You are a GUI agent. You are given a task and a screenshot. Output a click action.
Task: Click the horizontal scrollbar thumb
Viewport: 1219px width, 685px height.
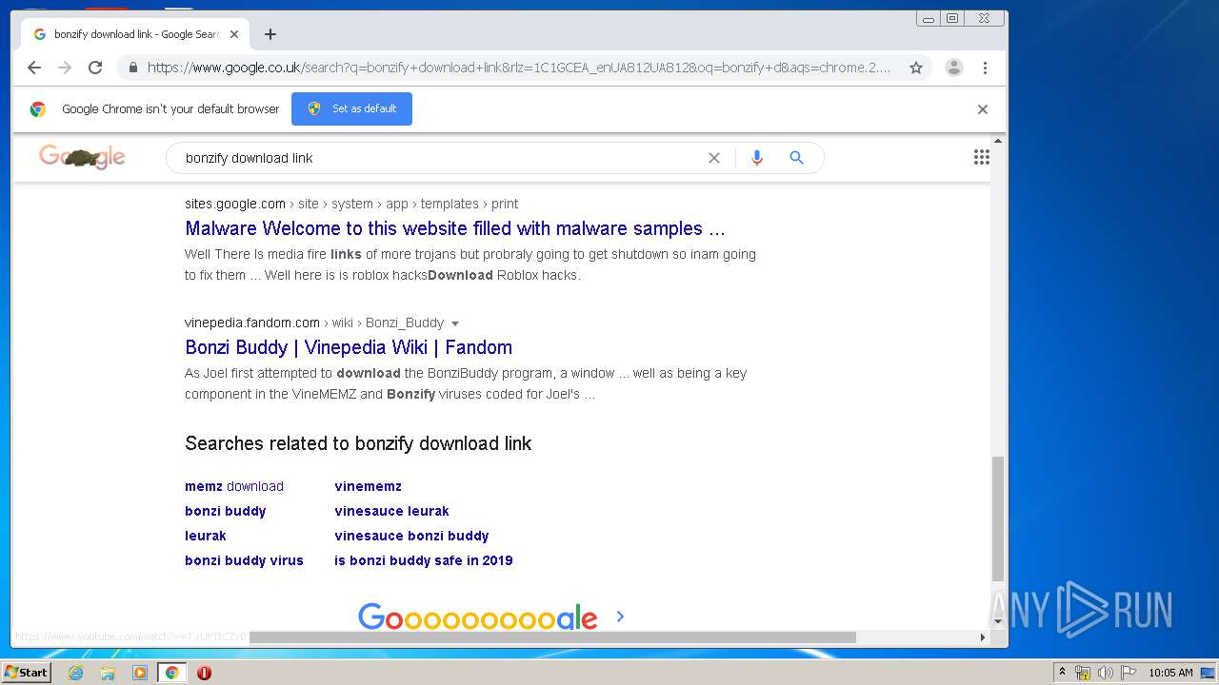tap(552, 637)
